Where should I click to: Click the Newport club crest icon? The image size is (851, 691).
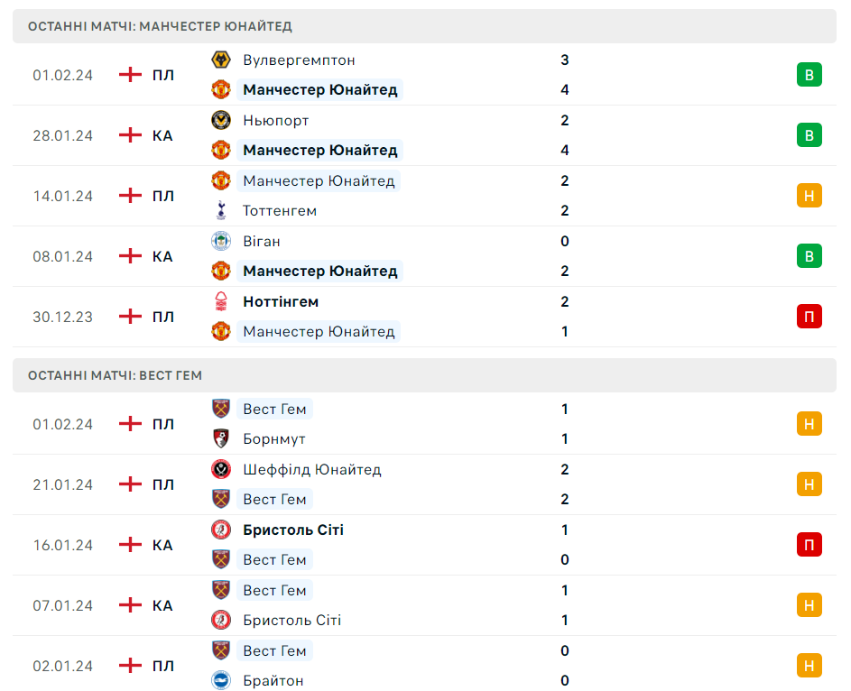pos(221,121)
